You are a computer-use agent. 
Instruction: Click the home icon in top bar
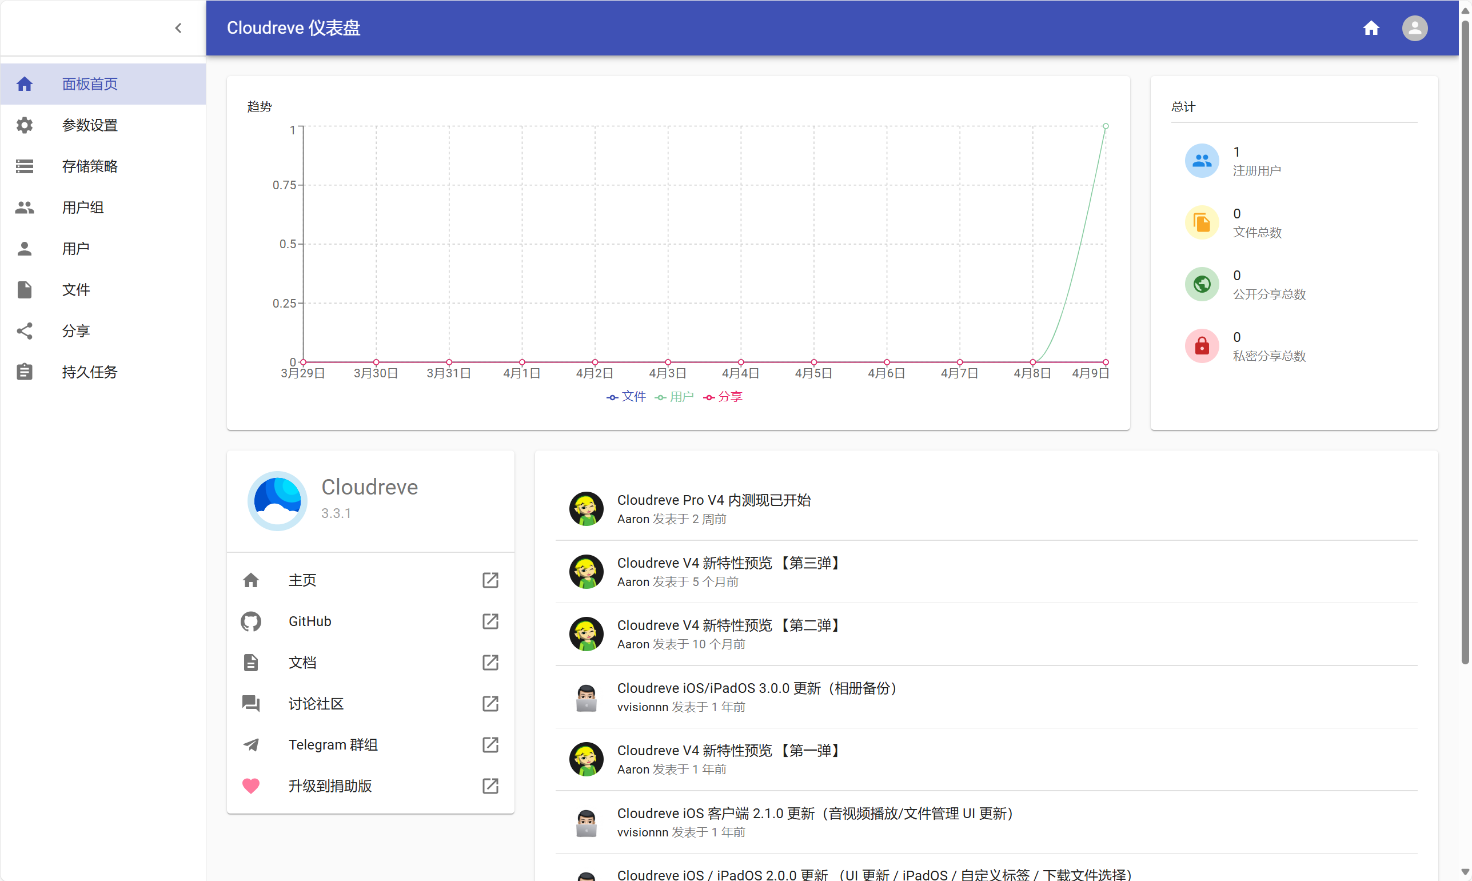1370,28
